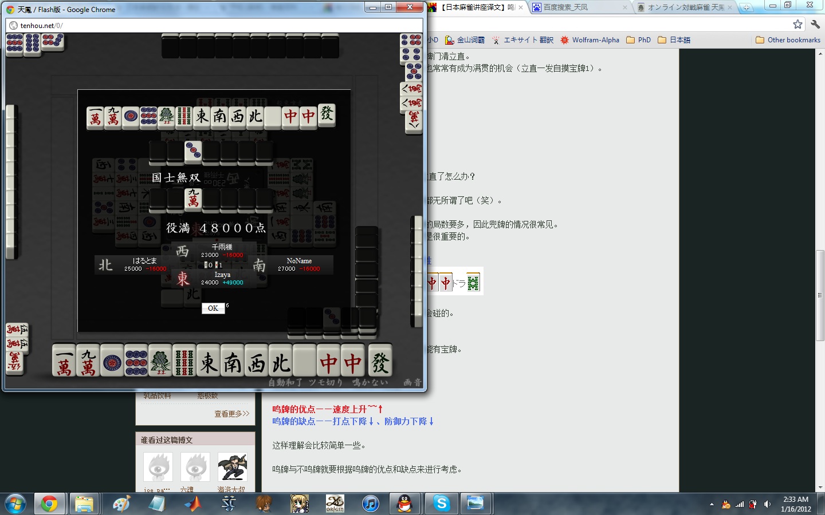Select the nine-circle tile in bottom hand
This screenshot has width=825, height=515.
136,360
